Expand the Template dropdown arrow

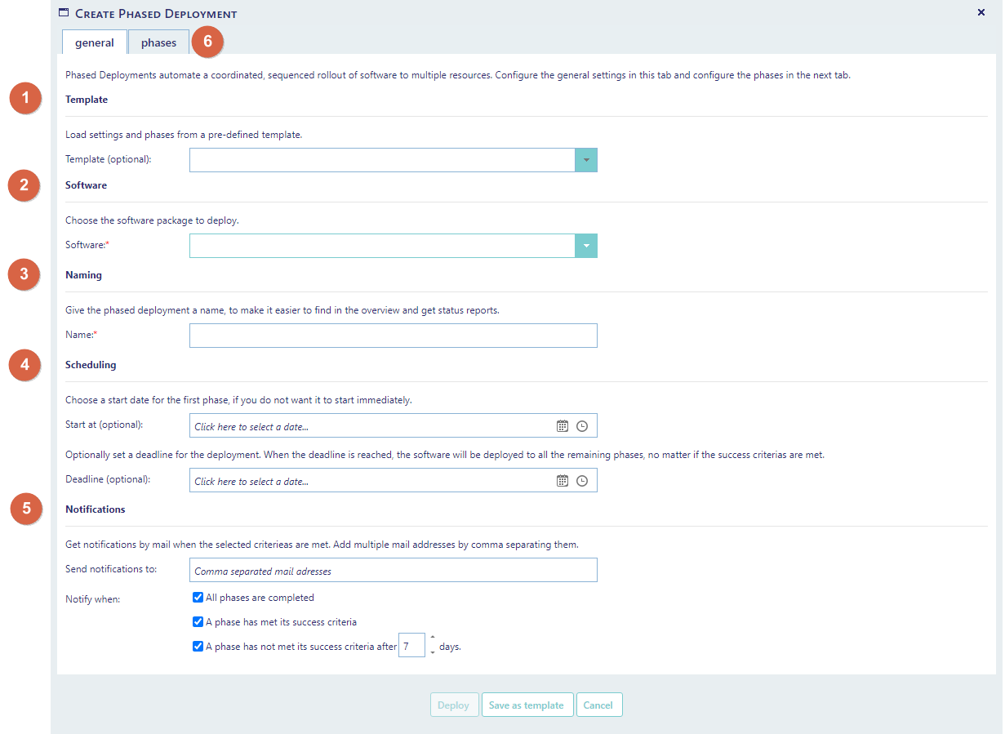[585, 160]
